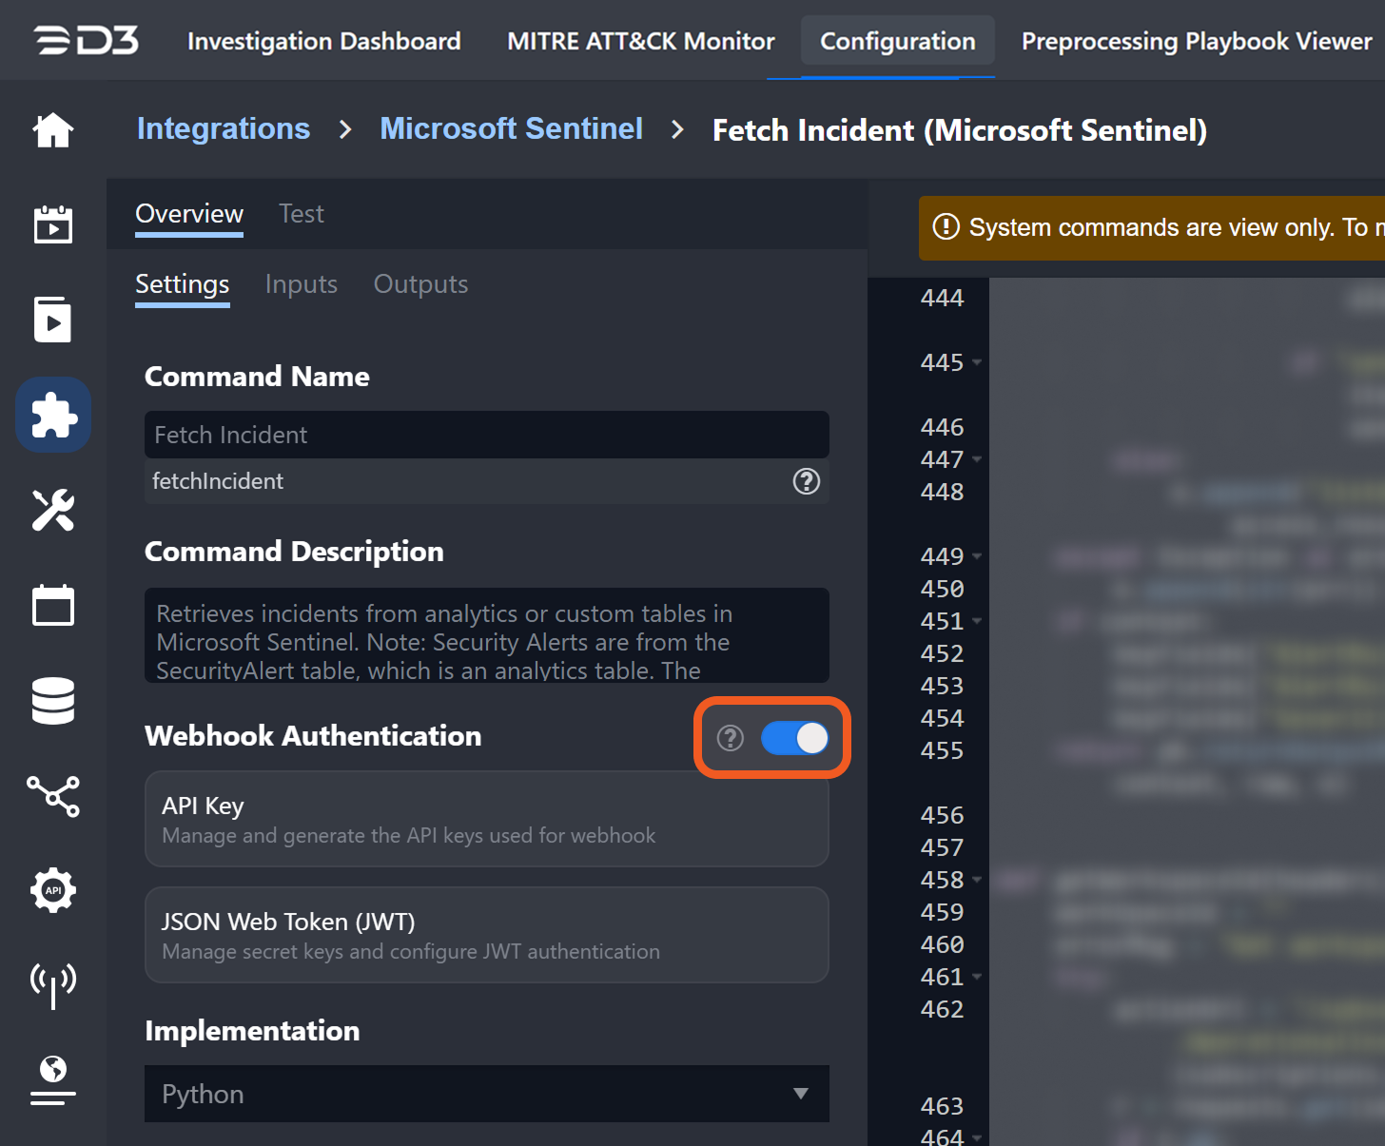Open the wrench and screwdriver tools icon

click(53, 511)
